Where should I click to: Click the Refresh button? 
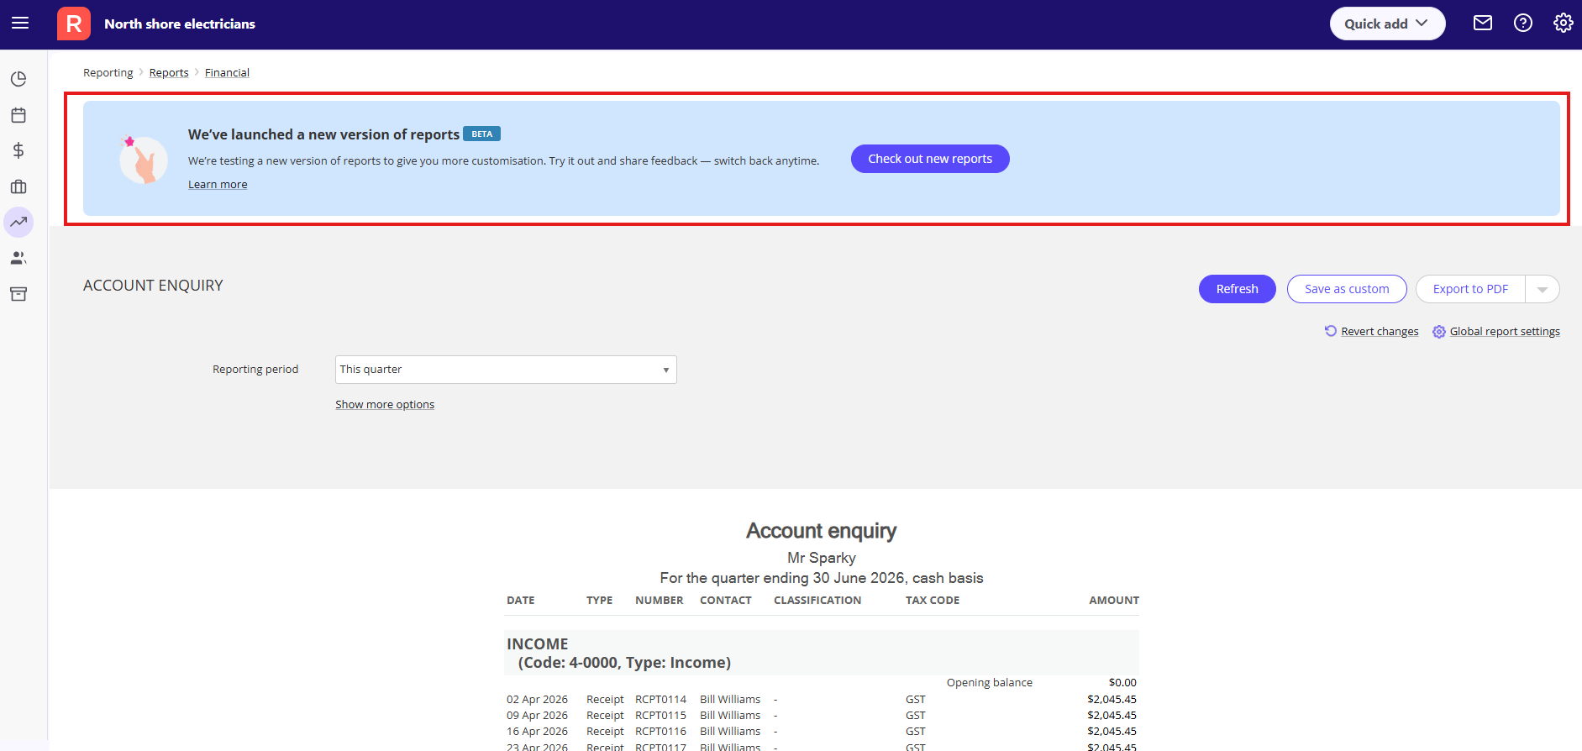pyautogui.click(x=1237, y=289)
